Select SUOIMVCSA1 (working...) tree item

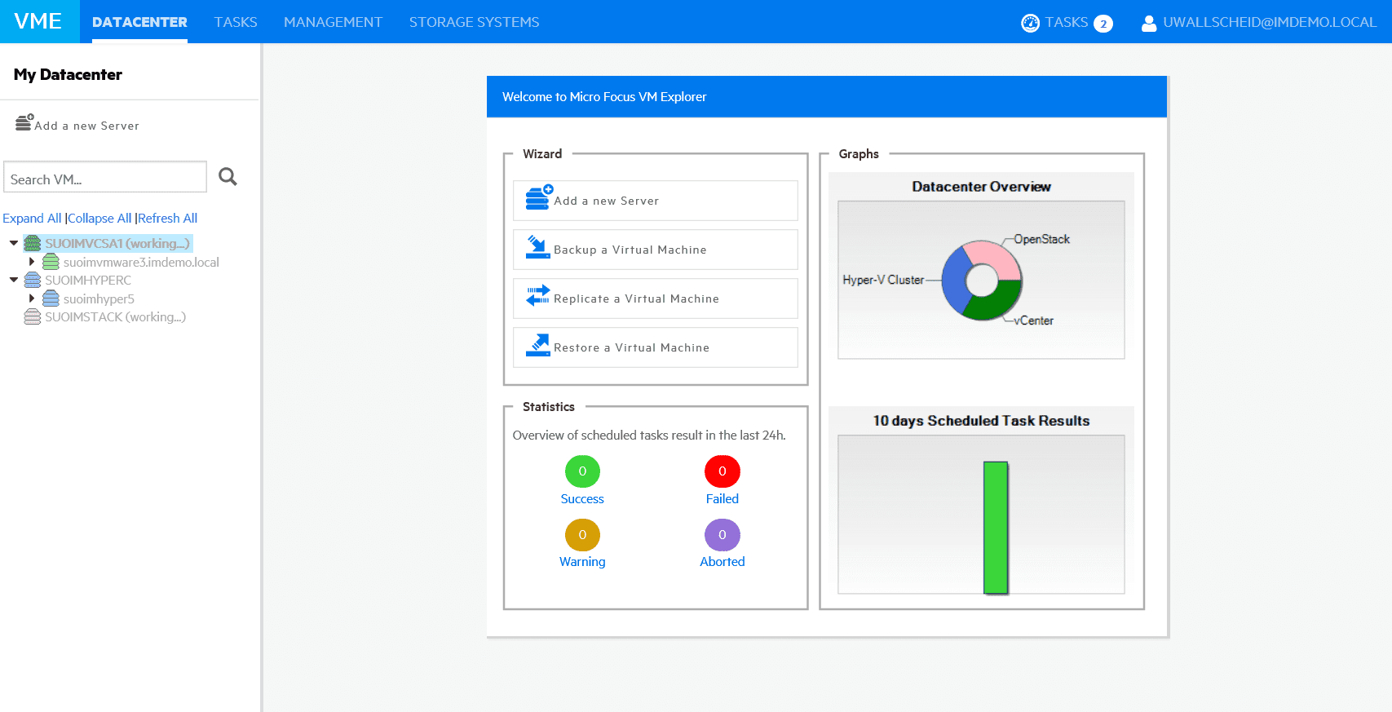pyautogui.click(x=117, y=243)
